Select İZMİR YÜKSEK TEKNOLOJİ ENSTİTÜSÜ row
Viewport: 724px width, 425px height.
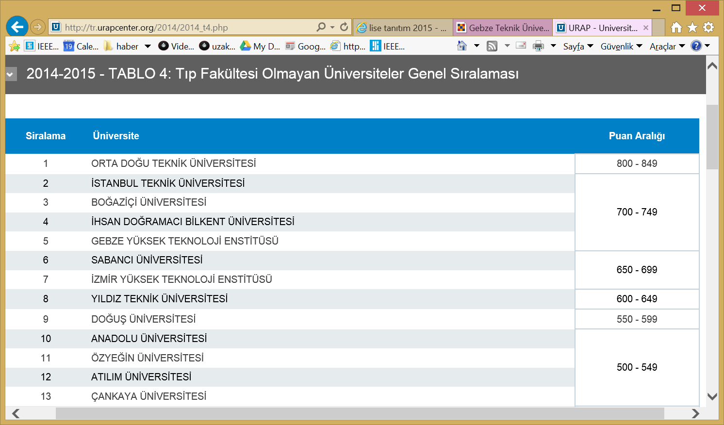[x=290, y=279]
